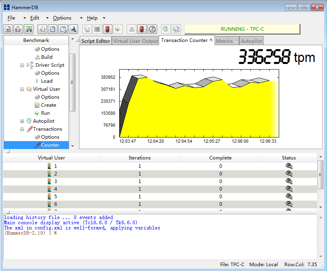Click the green arrow Run Virtual Users icon
The width and height of the screenshot is (327, 271).
pyautogui.click(x=118, y=29)
